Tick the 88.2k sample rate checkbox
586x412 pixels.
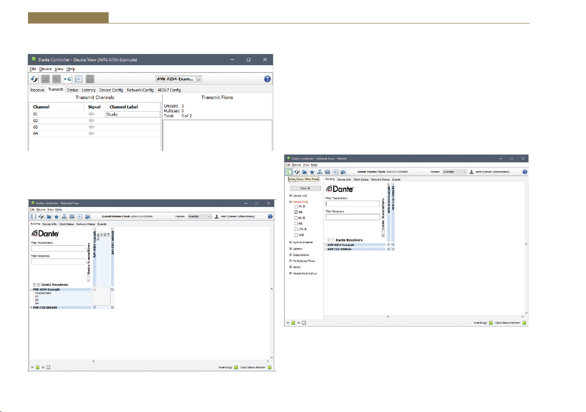tap(296, 218)
